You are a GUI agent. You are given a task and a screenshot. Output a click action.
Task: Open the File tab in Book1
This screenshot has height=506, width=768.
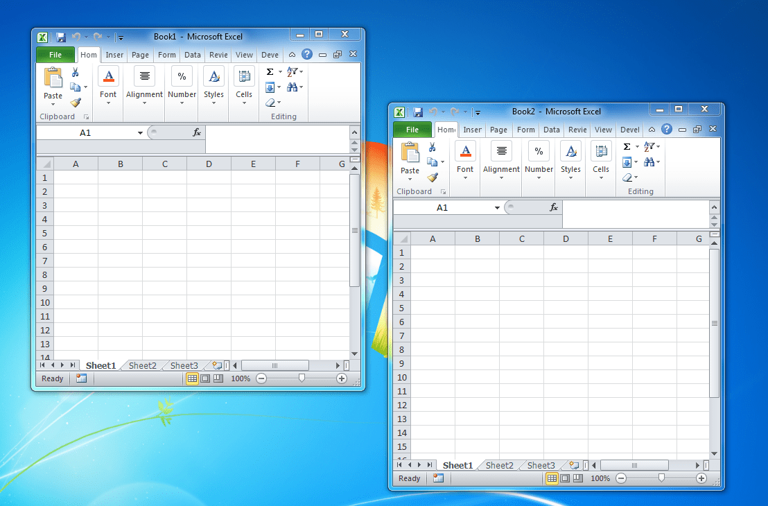55,55
